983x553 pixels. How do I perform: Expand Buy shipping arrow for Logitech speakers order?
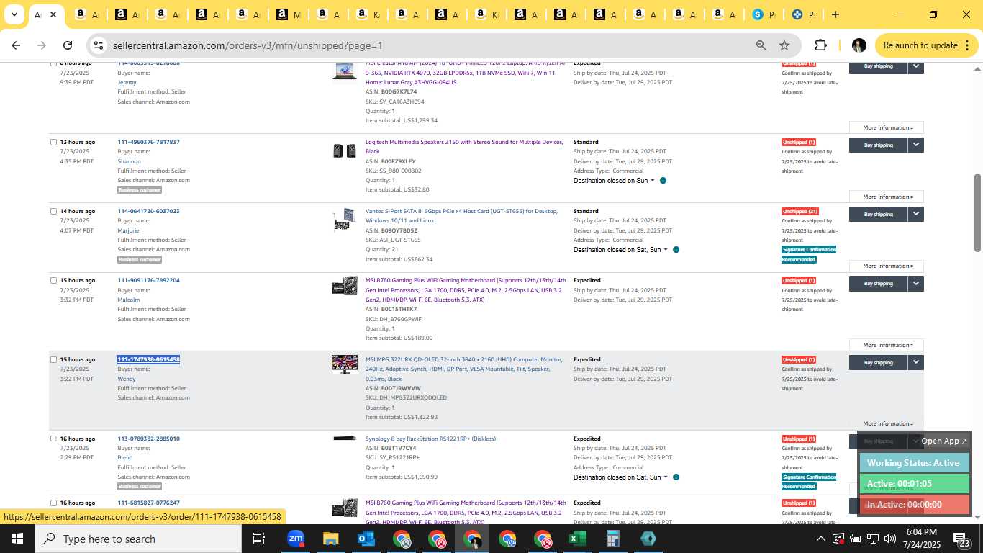coord(915,145)
